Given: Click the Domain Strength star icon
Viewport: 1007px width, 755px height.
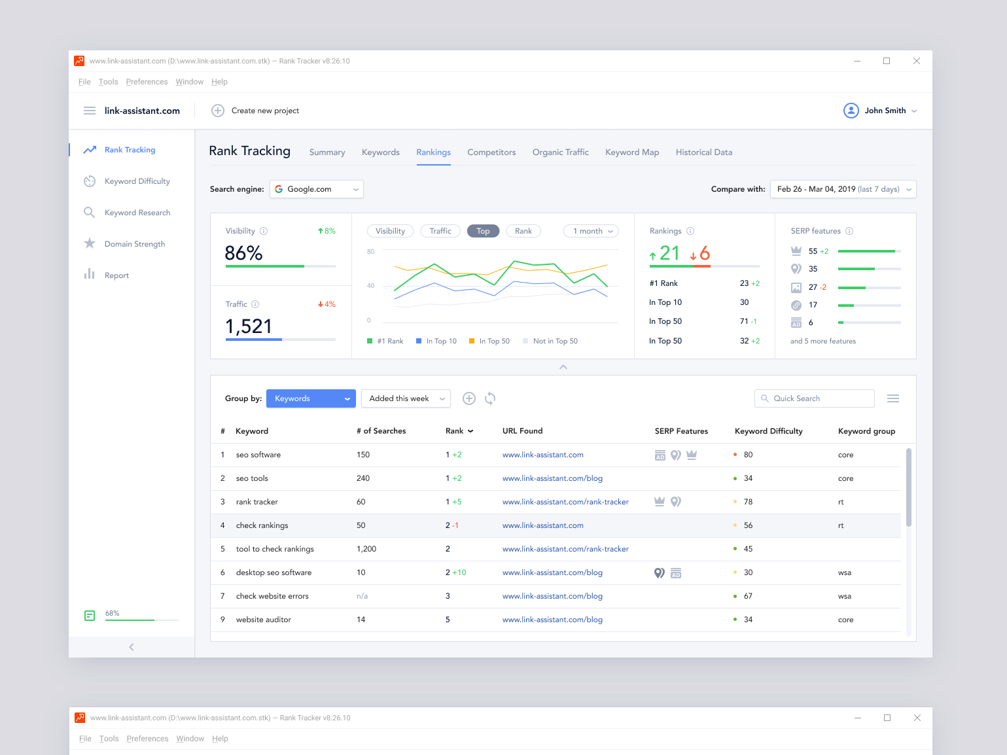Looking at the screenshot, I should (x=90, y=243).
